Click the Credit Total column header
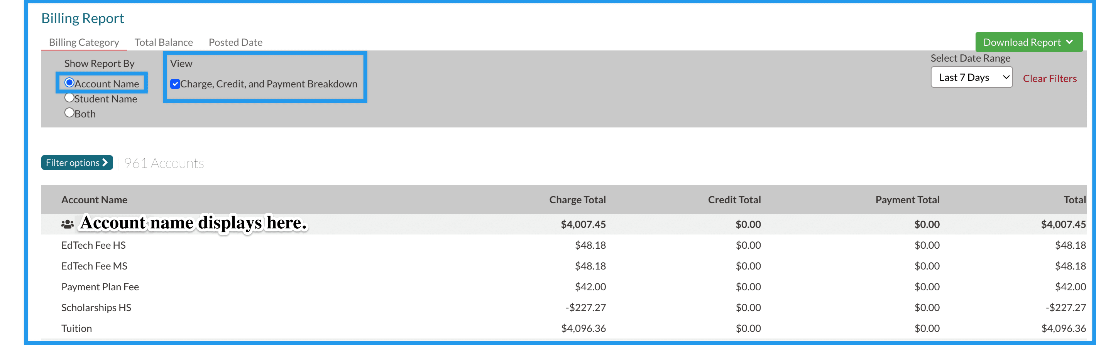The width and height of the screenshot is (1096, 345). click(x=734, y=199)
